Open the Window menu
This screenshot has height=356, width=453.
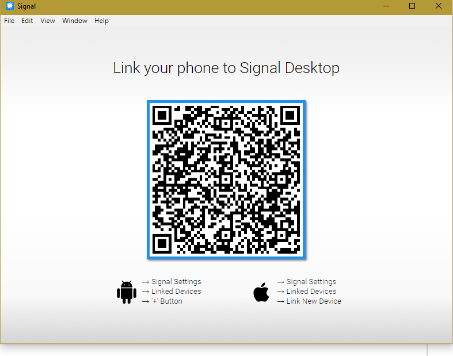(x=75, y=21)
